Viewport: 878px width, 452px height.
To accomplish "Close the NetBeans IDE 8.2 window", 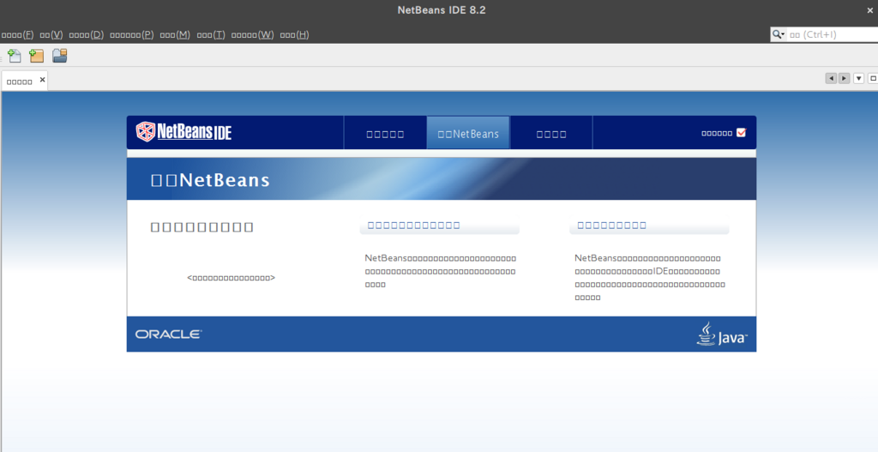I will (869, 10).
